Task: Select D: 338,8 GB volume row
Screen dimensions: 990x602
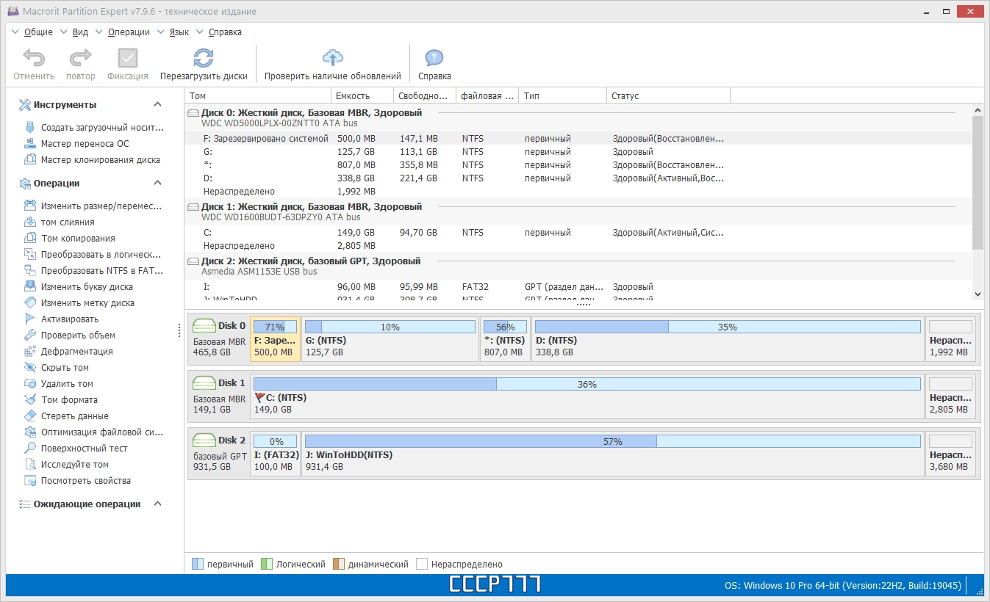Action: [x=578, y=178]
